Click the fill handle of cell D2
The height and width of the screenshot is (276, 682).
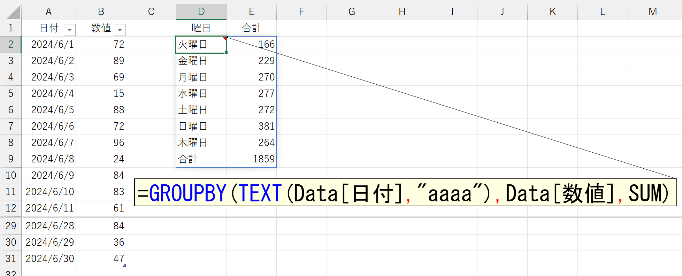pyautogui.click(x=226, y=53)
